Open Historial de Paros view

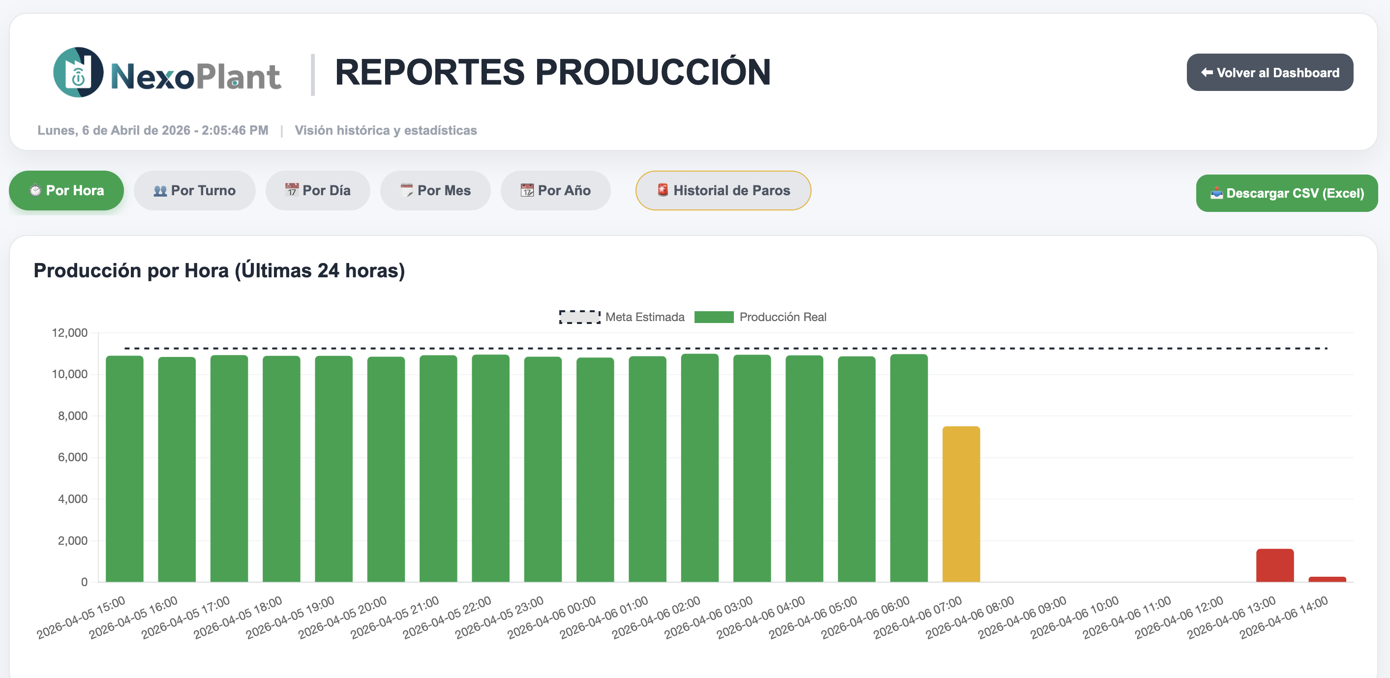tap(723, 190)
